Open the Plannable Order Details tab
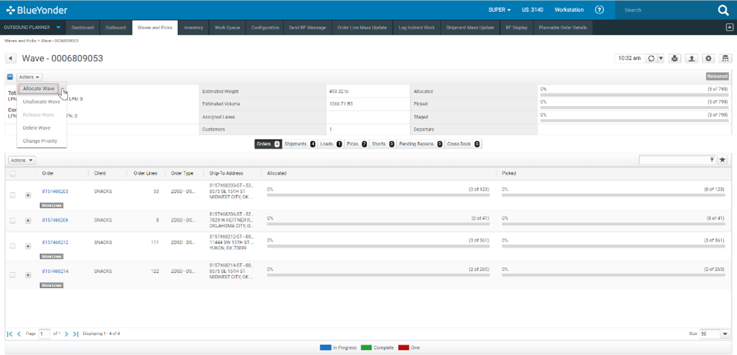This screenshot has height=355, width=737. click(x=563, y=28)
